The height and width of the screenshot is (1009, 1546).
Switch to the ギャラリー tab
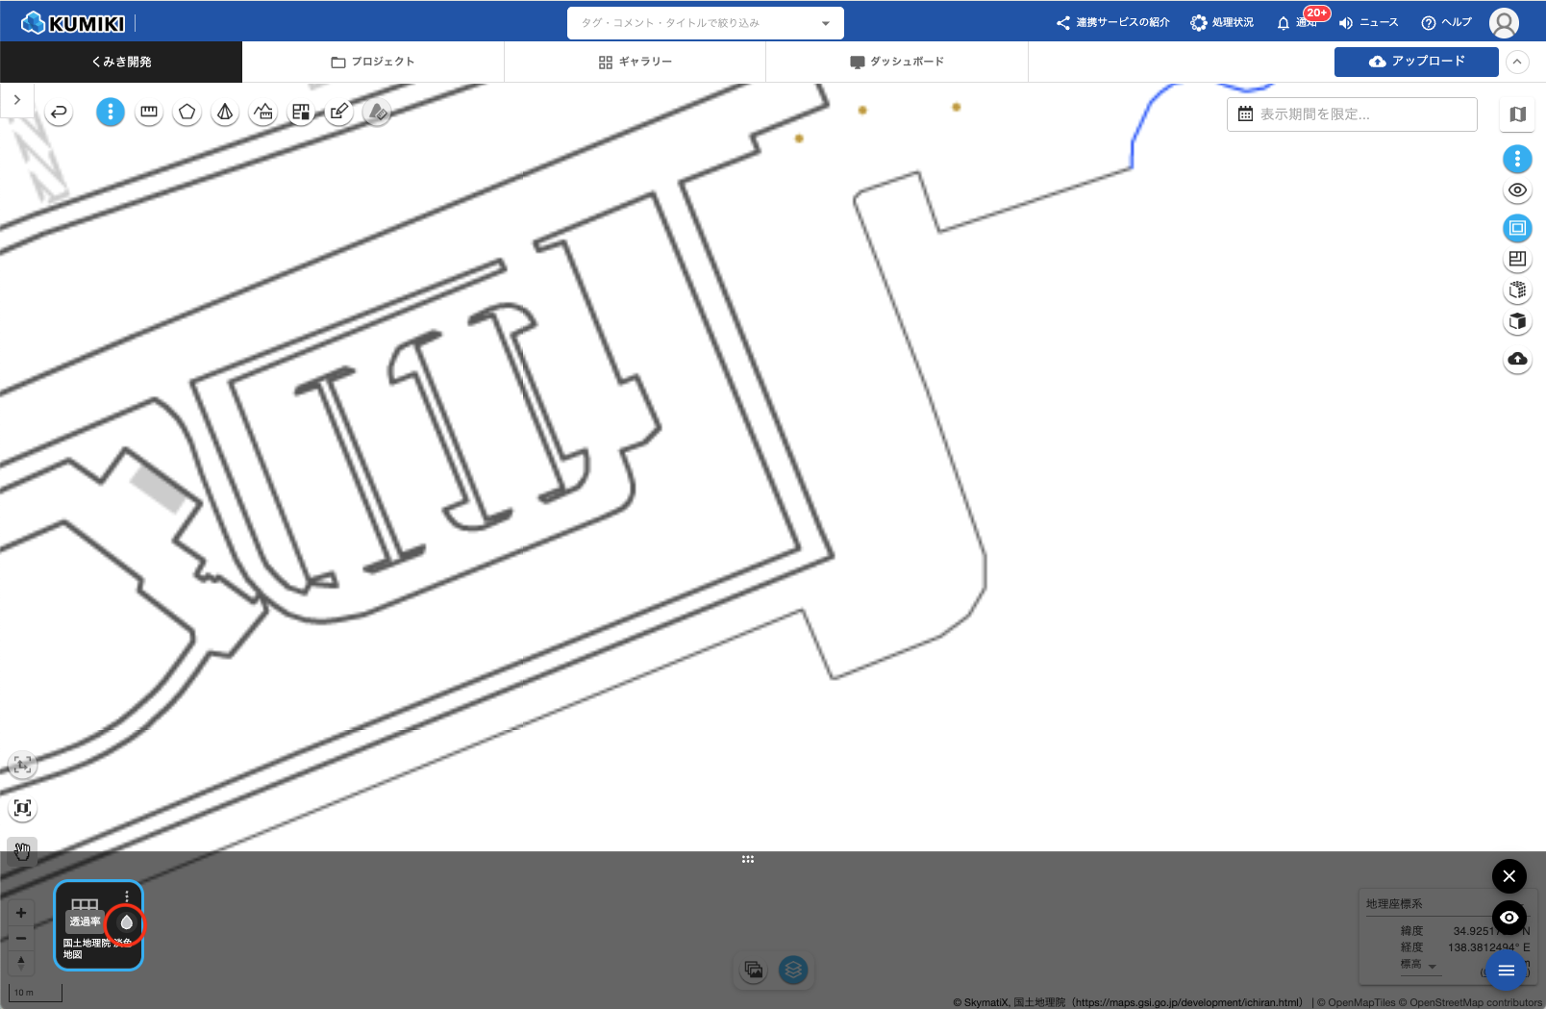point(635,62)
